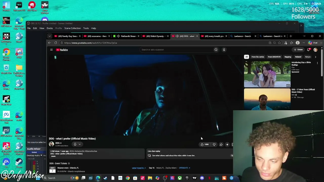Open the Recycle Bin desktop icon

[x=6, y=69]
